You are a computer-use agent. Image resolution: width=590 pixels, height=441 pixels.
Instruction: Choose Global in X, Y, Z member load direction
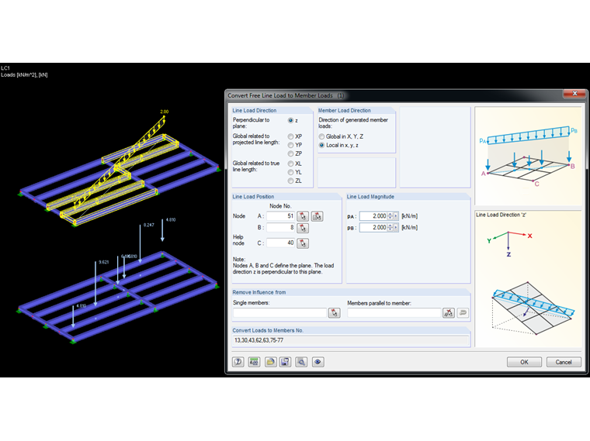coord(321,136)
